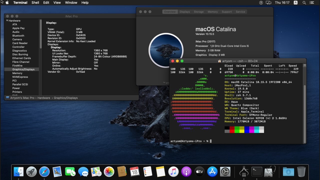
Task: Open the Calendar dock icon
Action: tap(135, 172)
